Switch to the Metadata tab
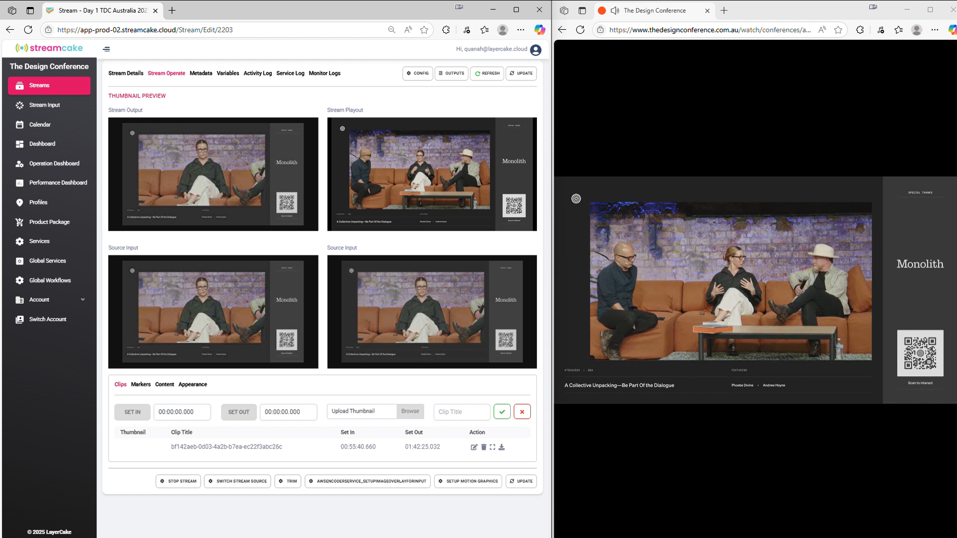 click(201, 73)
